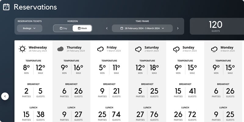Click the round back arrow button at left edge

coord(5,96)
